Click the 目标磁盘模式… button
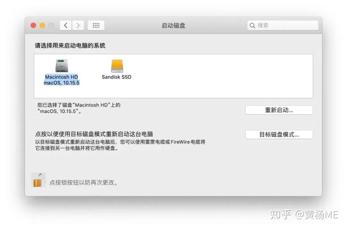Viewport: 347px width, 229px height. (279, 135)
